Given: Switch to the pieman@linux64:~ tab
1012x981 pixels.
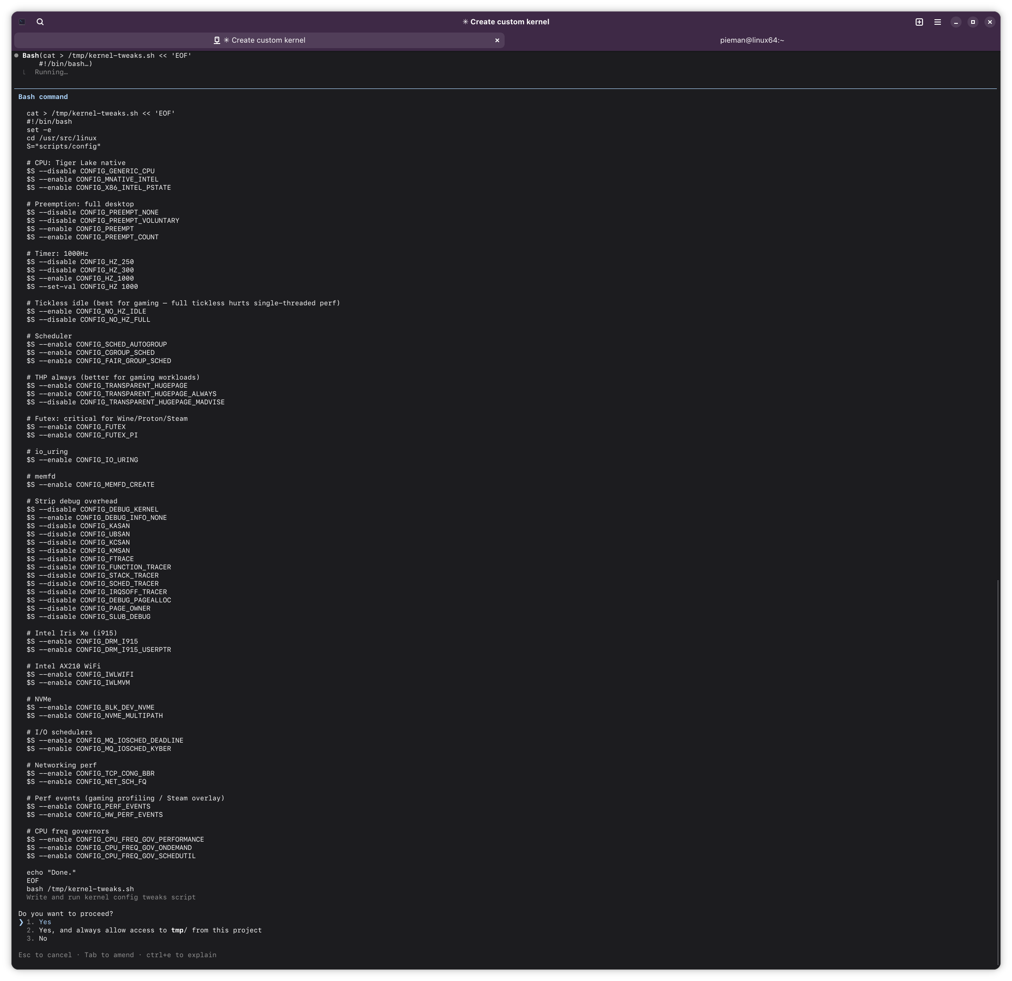Looking at the screenshot, I should point(752,40).
